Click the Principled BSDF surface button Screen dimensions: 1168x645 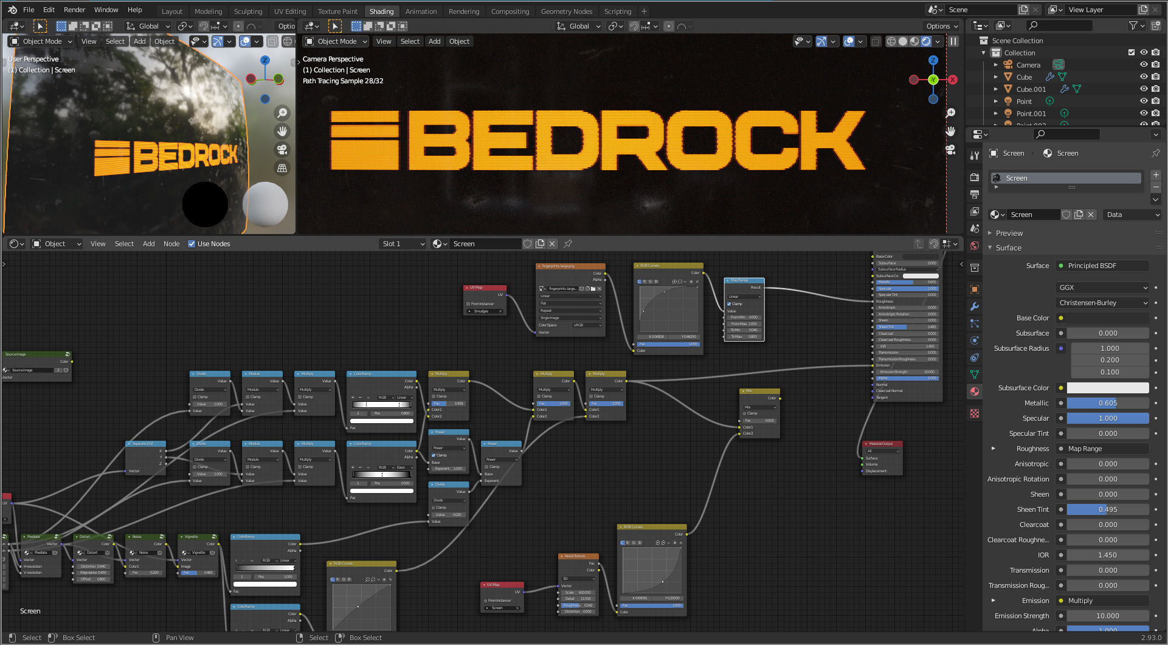(1102, 266)
